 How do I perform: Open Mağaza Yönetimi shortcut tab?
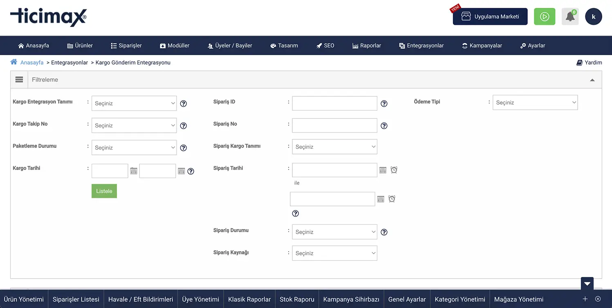coord(519,299)
